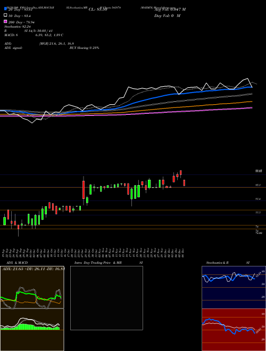Click the 'Stochastics & R' panel title

[x=217, y=263]
